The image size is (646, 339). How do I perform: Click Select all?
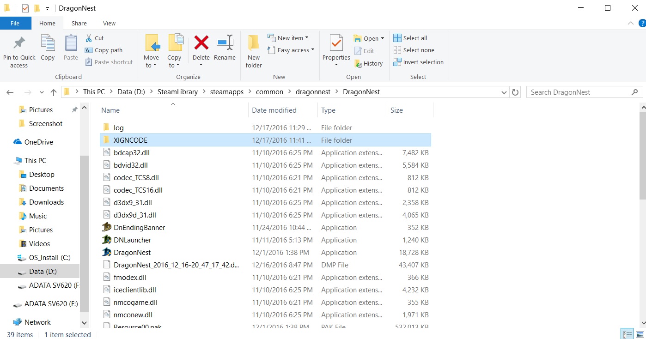pos(410,38)
